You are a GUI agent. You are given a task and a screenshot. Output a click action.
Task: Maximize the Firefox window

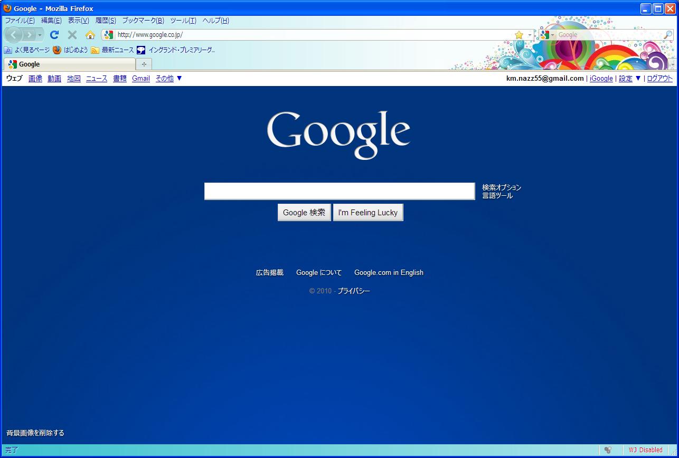tap(658, 8)
